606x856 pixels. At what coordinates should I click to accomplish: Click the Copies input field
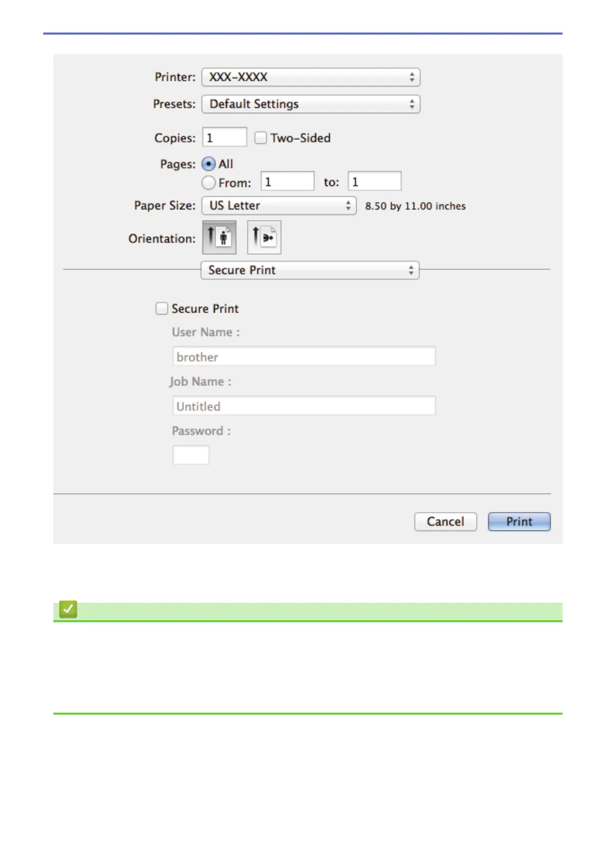[x=224, y=137]
